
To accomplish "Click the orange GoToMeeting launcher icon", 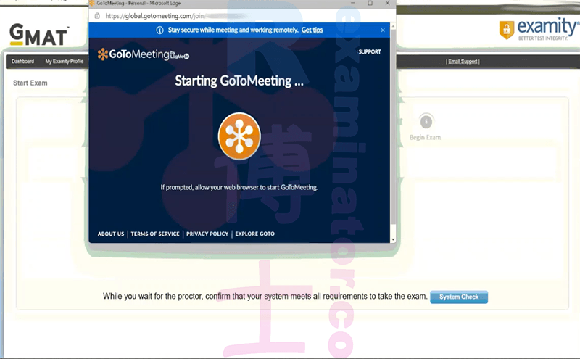I will [239, 136].
